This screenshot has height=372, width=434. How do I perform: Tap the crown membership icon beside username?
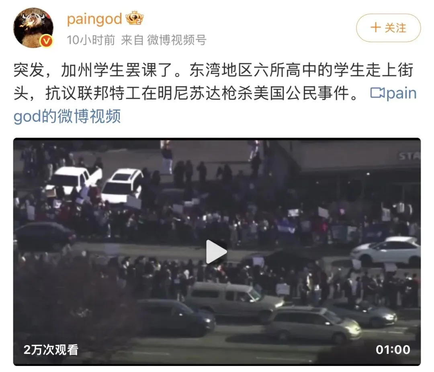coord(135,18)
